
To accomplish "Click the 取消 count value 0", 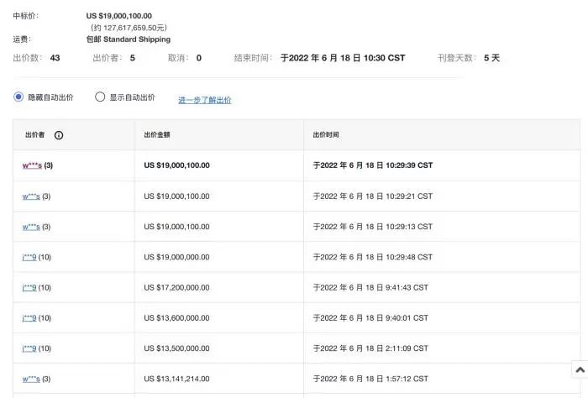I will [x=199, y=58].
